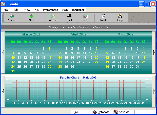Viewport: 157px width, 115px height.
Task: Select today, April 12, in calendar
Action: tap(91, 53)
